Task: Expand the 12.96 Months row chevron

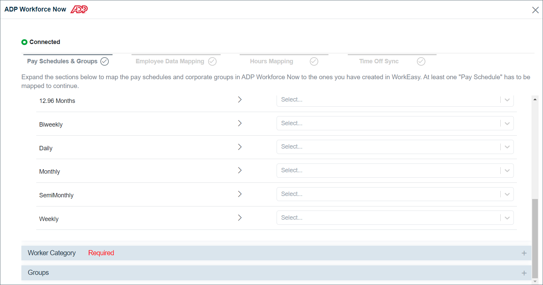Action: coord(240,100)
